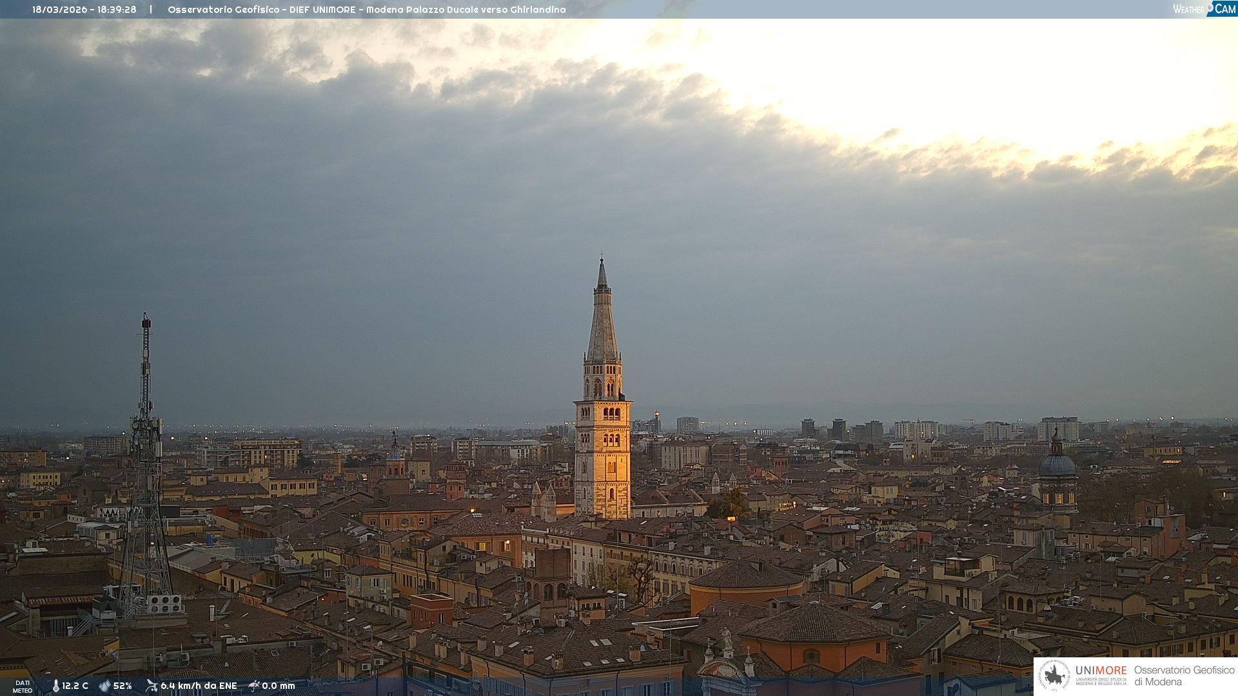The height and width of the screenshot is (696, 1238).
Task: Click the rain umbrella icon
Action: coord(254,686)
